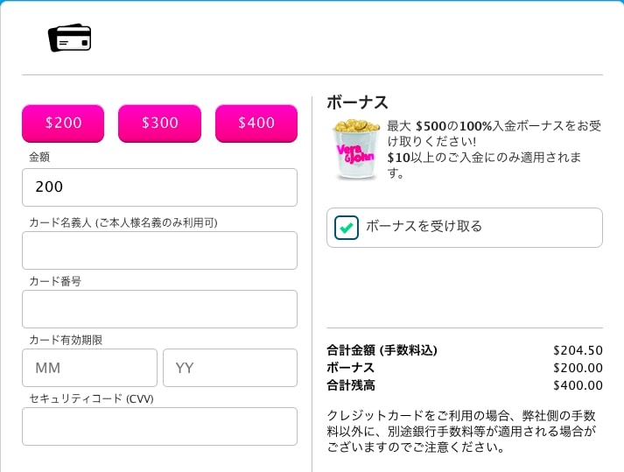Screen dimensions: 624x472
Task: Click the カード番号 card number field
Action: tap(159, 309)
